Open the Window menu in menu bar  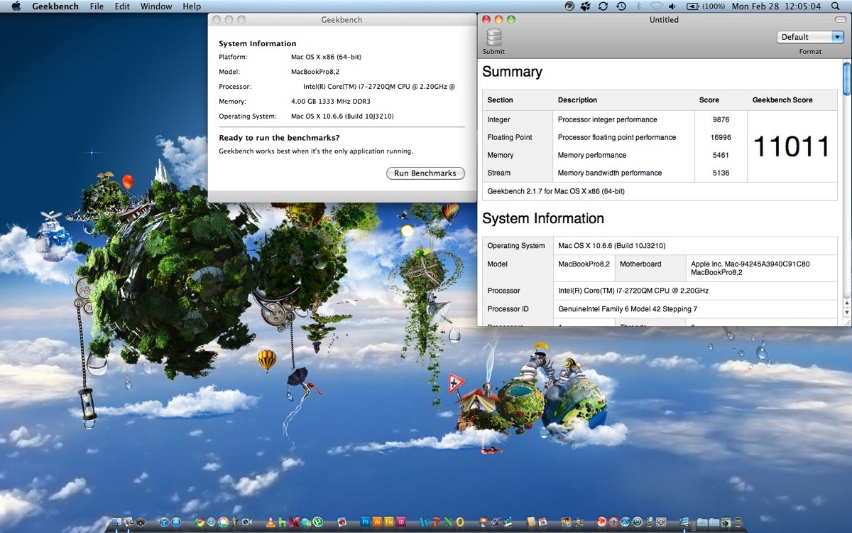click(155, 6)
